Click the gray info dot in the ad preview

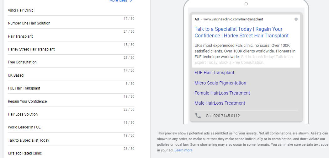(x=296, y=19)
